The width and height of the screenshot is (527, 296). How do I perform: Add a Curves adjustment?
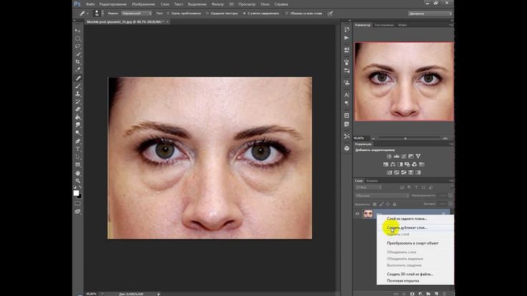404,157
